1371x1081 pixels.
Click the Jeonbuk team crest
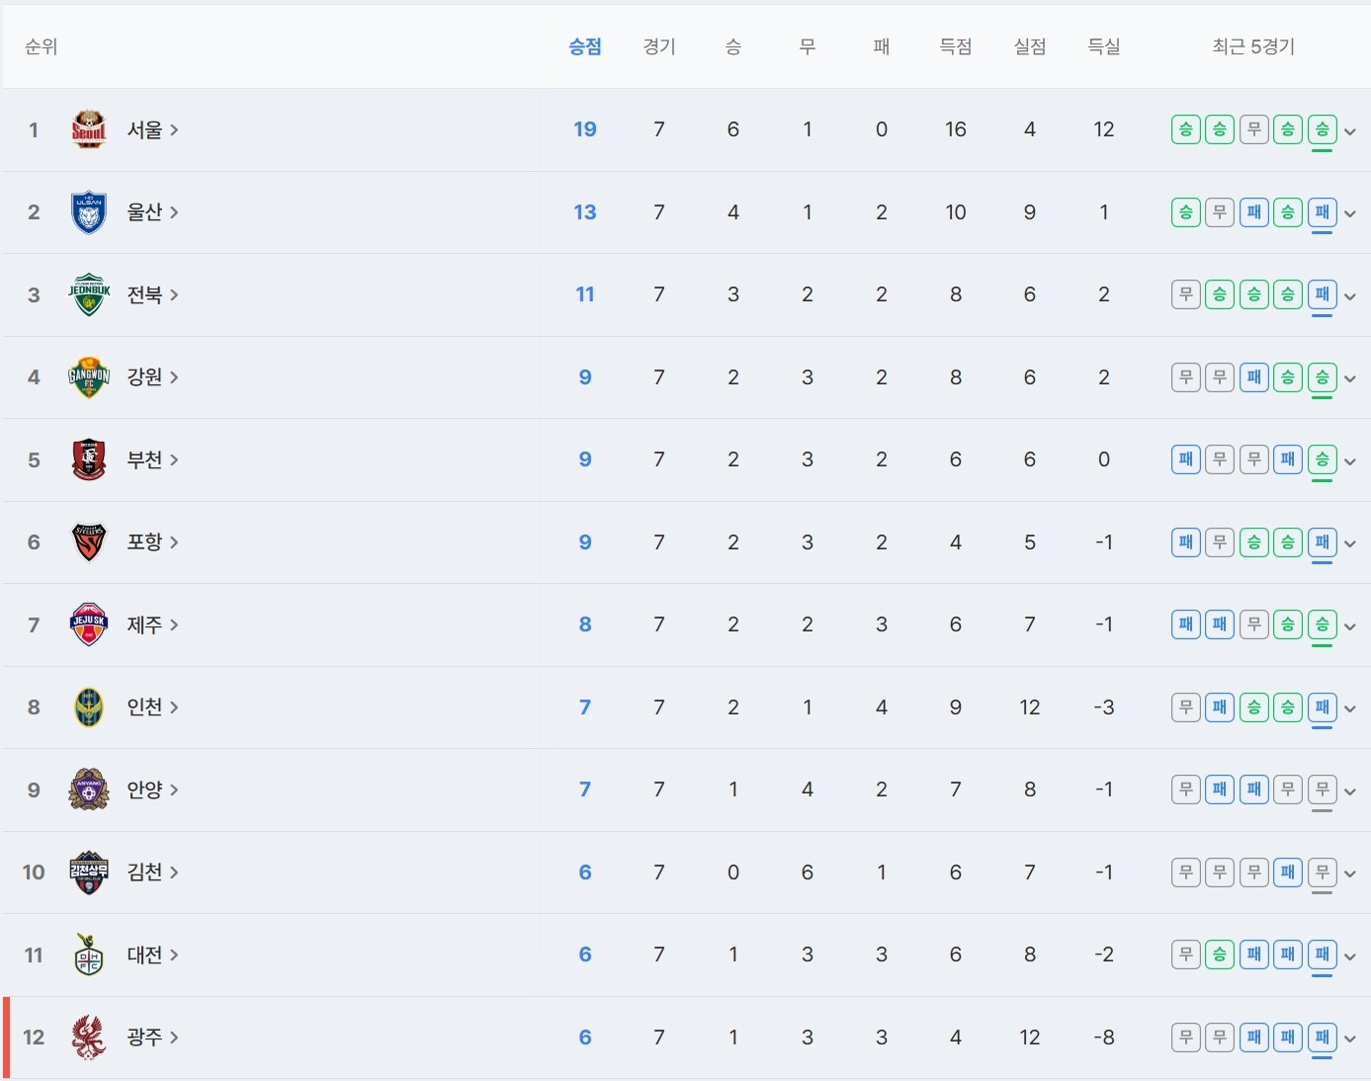point(89,294)
